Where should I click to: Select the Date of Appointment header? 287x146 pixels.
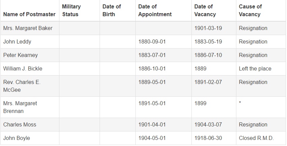155,10
